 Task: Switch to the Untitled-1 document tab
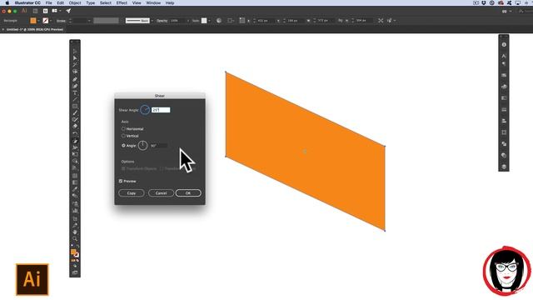[35, 30]
